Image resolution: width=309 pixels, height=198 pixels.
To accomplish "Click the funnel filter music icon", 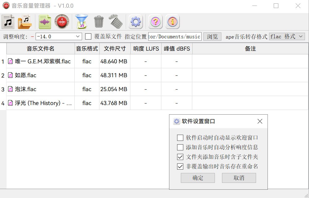I will (82, 22).
